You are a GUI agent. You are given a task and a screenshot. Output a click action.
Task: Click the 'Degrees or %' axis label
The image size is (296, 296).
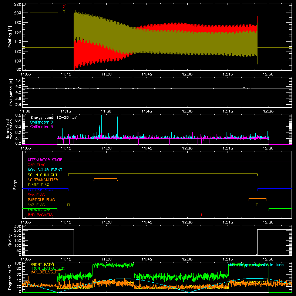[x=10, y=277]
